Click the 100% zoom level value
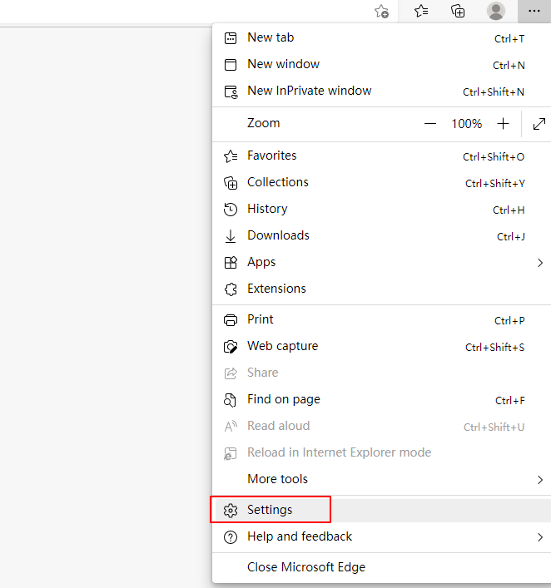Screen dimensions: 551x588 (467, 124)
